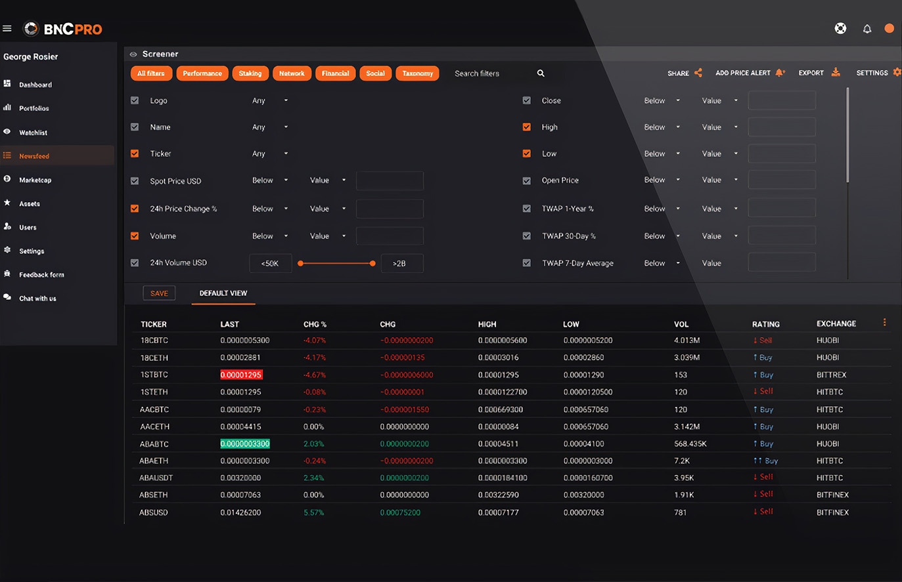Viewport: 902px width, 582px height.
Task: Click the Portfolios bar chart icon
Action: pyautogui.click(x=7, y=108)
